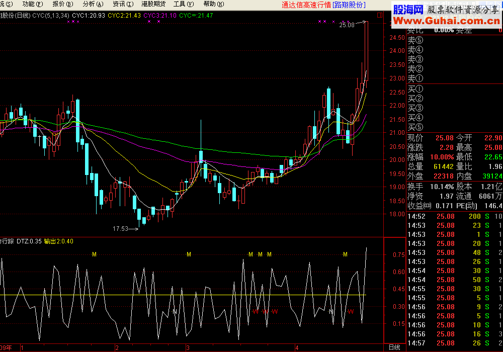Viewport: 503px width, 352px height.
Task: Click the 14:52 trade row with 200 volume
Action: tap(455, 216)
